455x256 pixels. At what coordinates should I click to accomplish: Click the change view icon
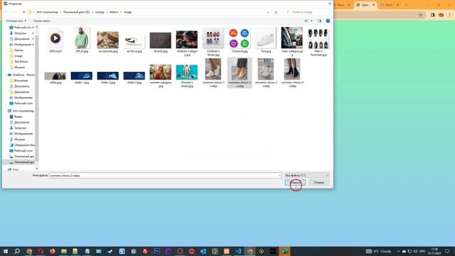(x=306, y=21)
